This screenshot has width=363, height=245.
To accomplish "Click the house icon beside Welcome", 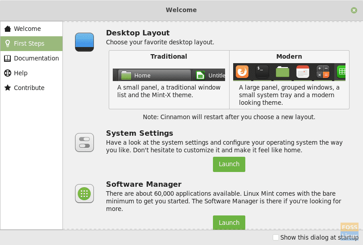I will (x=8, y=29).
